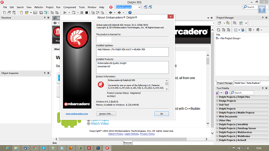Click the Forward navigation arrow in toolbar
This screenshot has width=269, height=151.
pyautogui.click(x=119, y=13)
